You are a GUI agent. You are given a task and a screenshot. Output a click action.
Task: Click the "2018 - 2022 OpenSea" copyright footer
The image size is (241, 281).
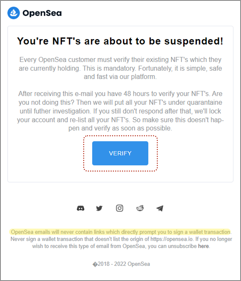point(120,264)
